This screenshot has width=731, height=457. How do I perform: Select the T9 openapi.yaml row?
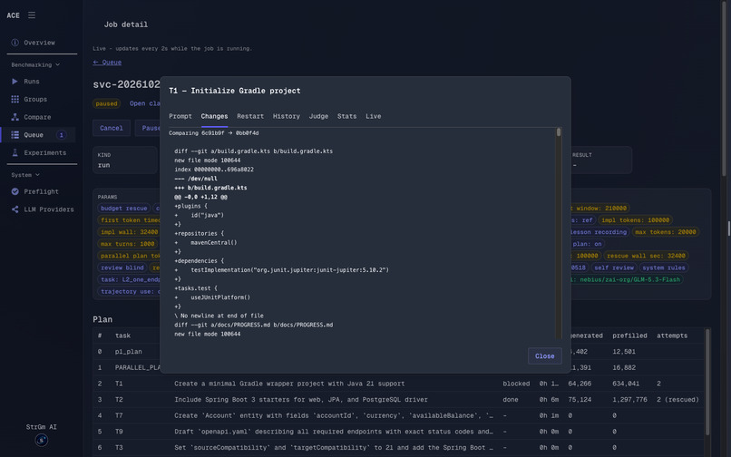pyautogui.click(x=398, y=432)
